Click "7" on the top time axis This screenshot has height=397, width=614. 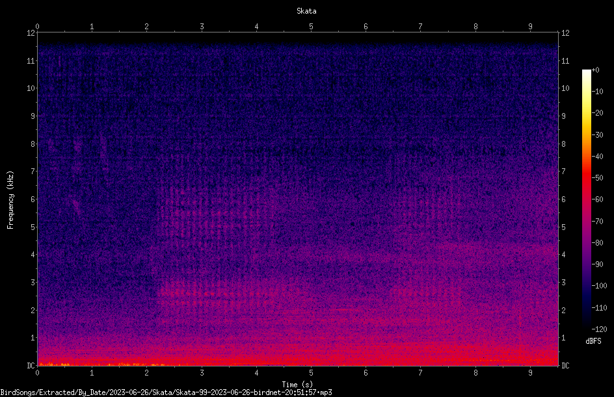[421, 27]
